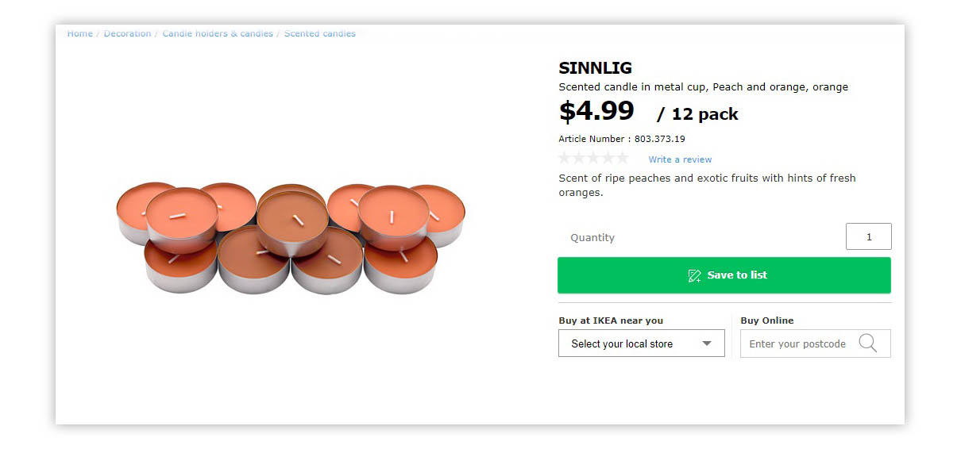961x449 pixels.
Task: Choose the fourth rating star
Action: 608,158
